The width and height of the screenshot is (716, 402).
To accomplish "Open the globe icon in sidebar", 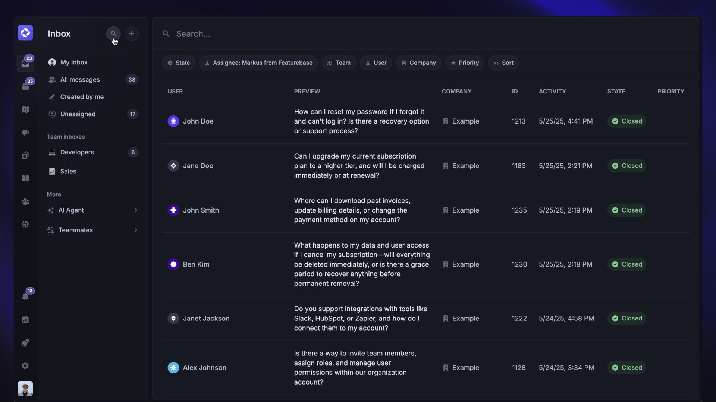I will (x=25, y=224).
